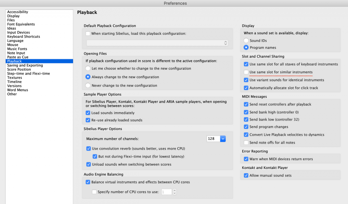Open the Word Menus preferences page
Screen dimensions: 348x204
[x=18, y=90]
